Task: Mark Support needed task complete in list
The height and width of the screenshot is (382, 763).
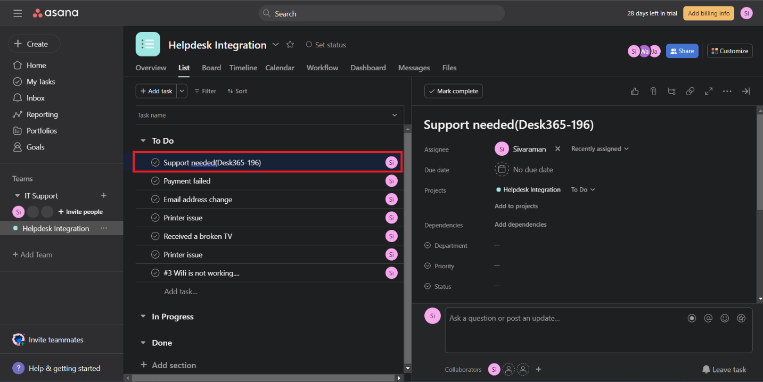Action: click(x=155, y=162)
